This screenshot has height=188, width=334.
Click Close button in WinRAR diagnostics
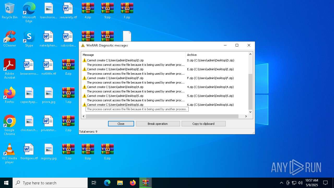tap(121, 124)
